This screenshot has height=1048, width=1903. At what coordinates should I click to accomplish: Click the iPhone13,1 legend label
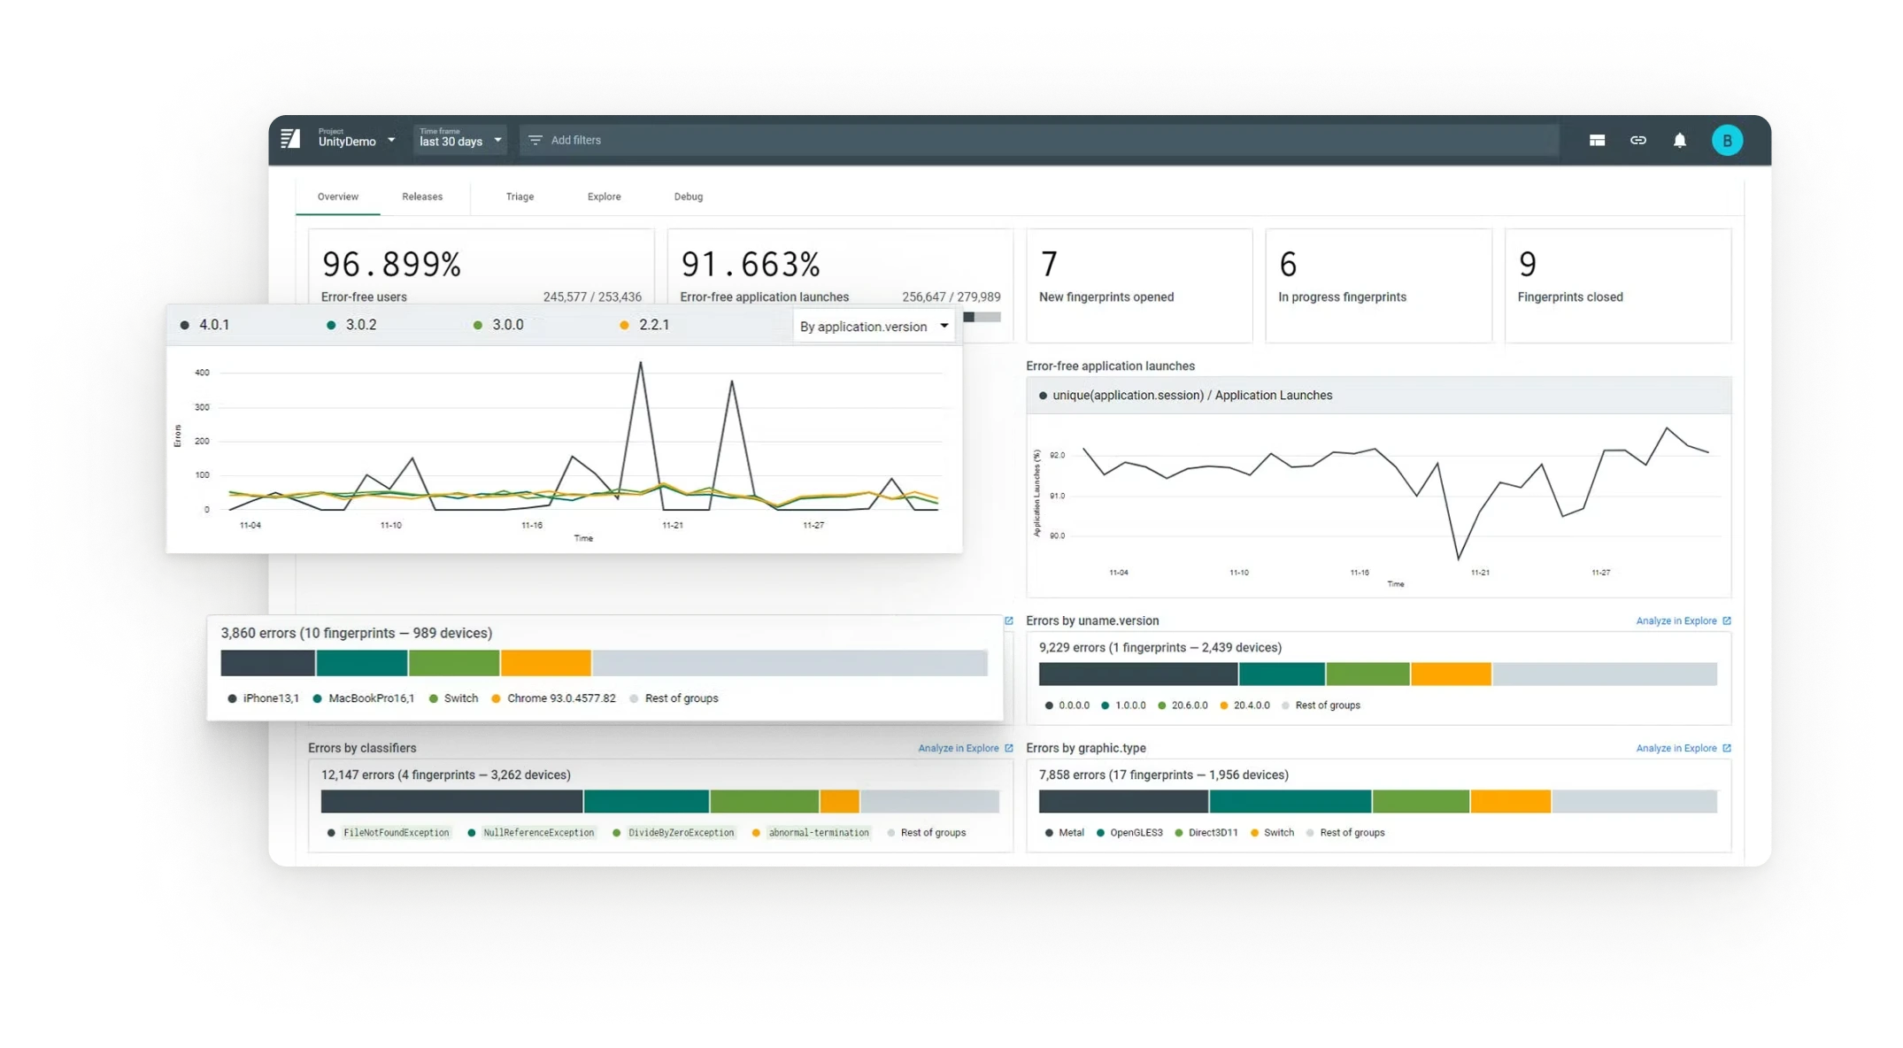point(271,698)
